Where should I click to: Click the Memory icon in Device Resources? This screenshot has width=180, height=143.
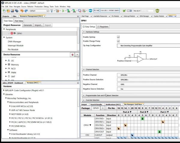[x=9, y=64]
